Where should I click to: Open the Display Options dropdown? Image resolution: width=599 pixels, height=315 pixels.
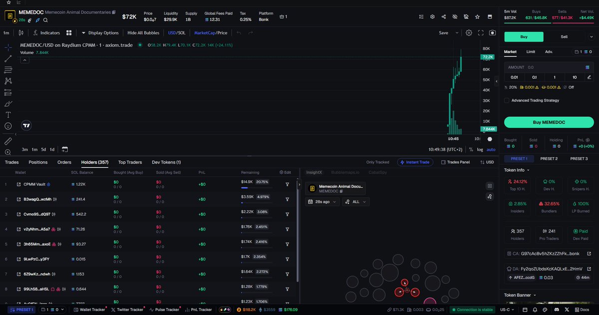tap(100, 33)
